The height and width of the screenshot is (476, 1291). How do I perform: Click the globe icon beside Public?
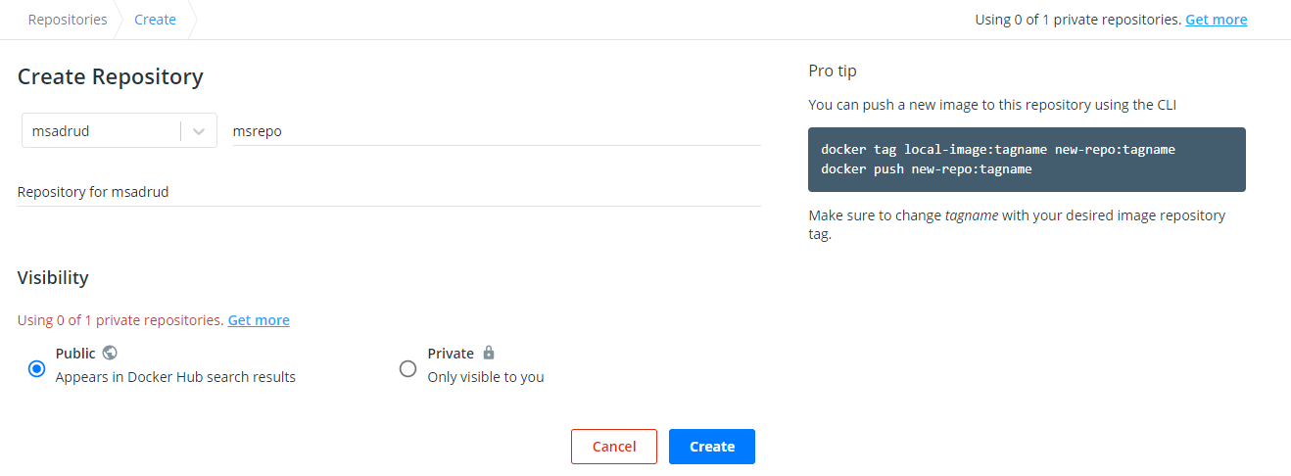coord(110,353)
